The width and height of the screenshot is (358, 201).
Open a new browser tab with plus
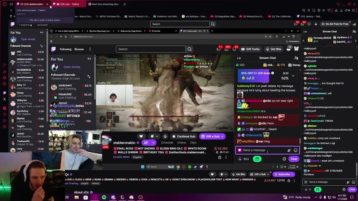[x=124, y=4]
